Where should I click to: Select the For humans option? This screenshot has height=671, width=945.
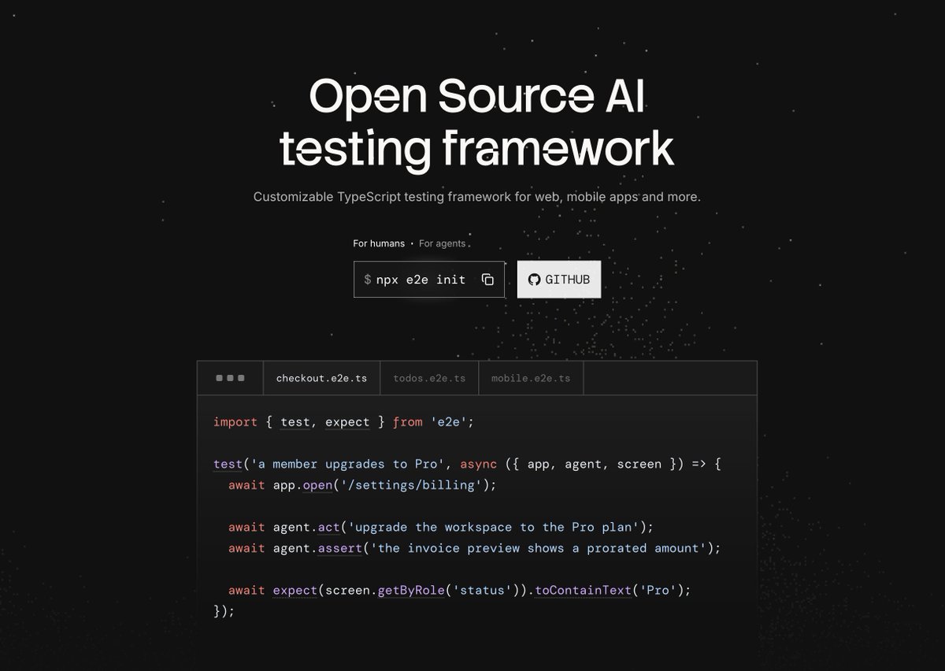[x=379, y=243]
